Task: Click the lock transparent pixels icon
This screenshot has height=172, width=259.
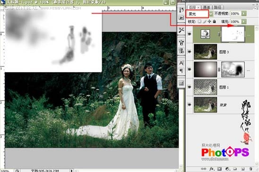Action: [199, 21]
